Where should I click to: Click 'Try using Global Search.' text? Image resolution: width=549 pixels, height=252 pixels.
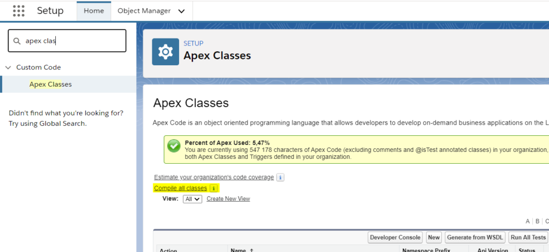pyautogui.click(x=48, y=124)
